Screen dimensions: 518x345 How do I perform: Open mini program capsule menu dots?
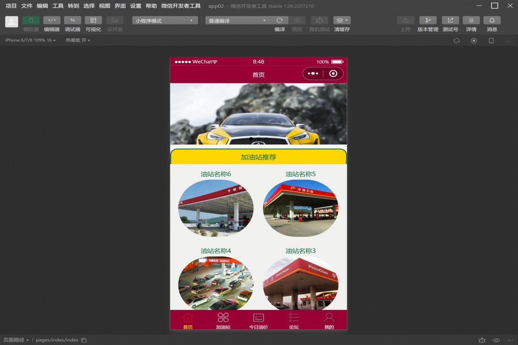coord(313,74)
